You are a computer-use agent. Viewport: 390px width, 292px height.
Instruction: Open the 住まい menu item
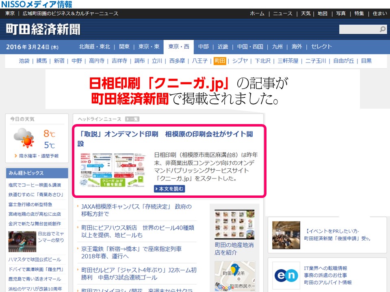point(380,13)
